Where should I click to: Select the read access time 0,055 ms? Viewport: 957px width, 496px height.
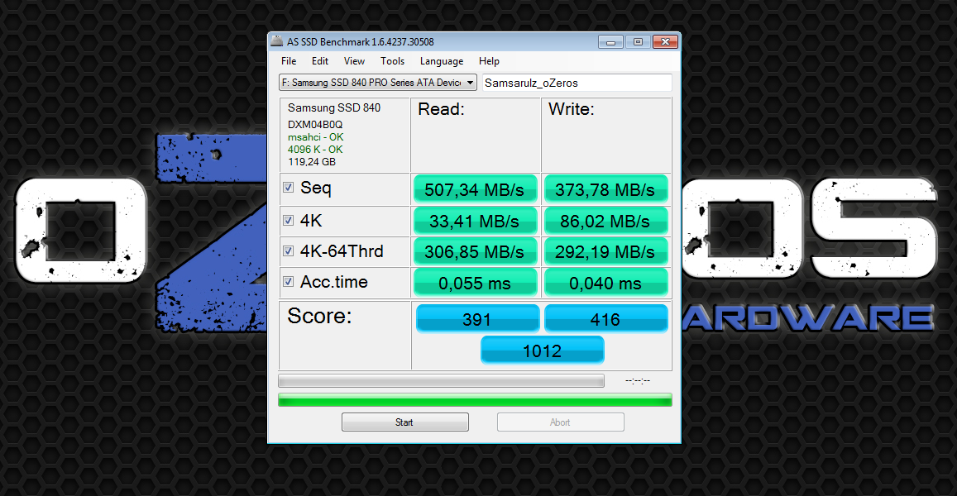(x=475, y=283)
